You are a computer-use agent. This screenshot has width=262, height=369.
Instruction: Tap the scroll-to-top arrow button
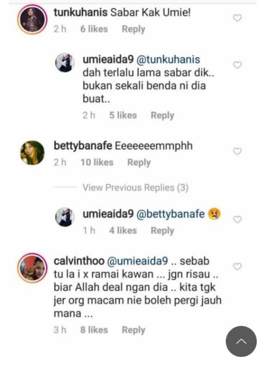coord(241,341)
